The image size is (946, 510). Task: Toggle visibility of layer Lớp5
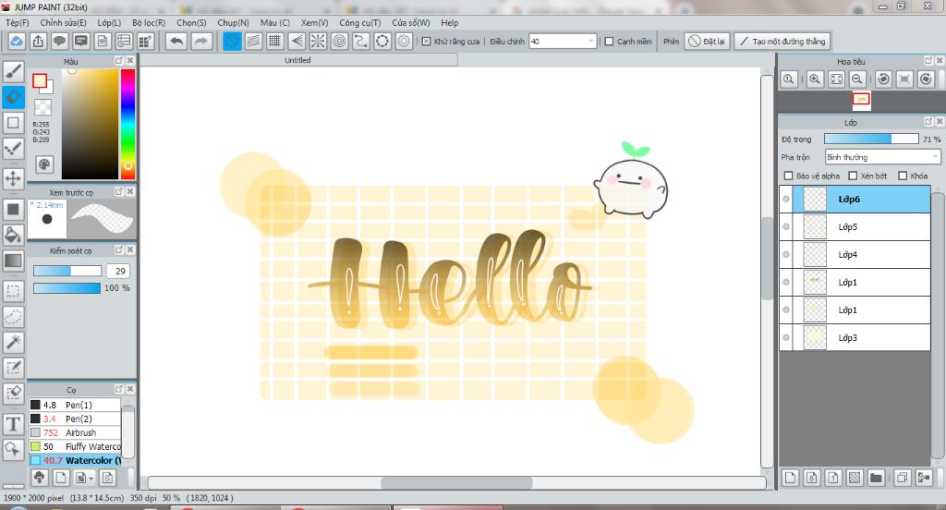tap(785, 227)
